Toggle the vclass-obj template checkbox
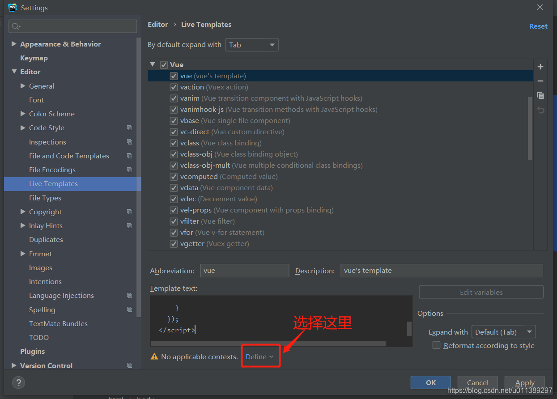 [x=174, y=154]
